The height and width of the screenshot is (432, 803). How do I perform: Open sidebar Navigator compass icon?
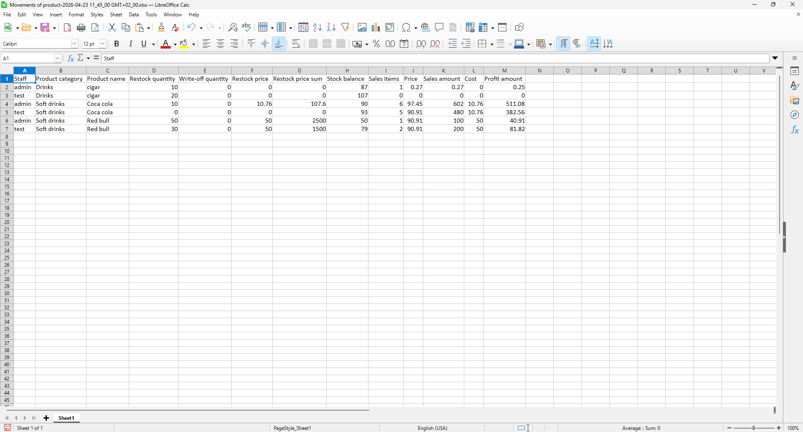tap(795, 115)
